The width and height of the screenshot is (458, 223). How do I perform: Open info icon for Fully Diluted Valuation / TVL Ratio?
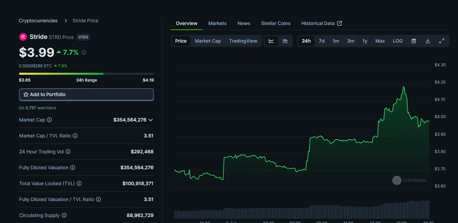tap(98, 199)
